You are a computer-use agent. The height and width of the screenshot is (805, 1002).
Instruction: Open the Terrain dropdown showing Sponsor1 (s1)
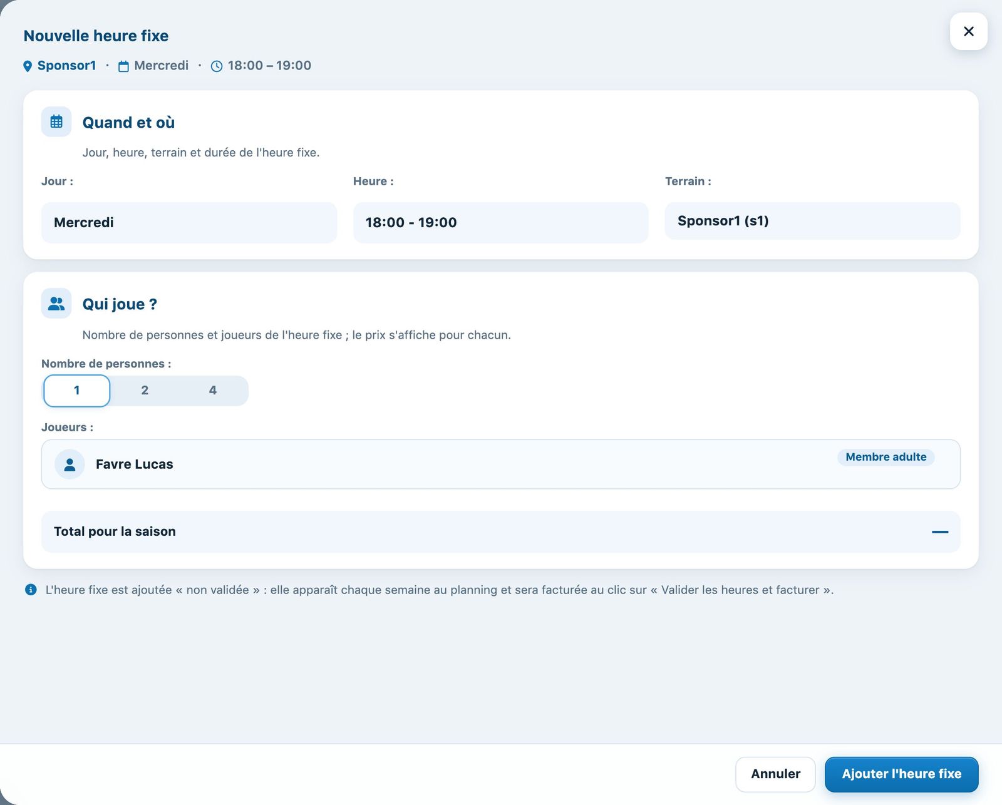pos(812,221)
